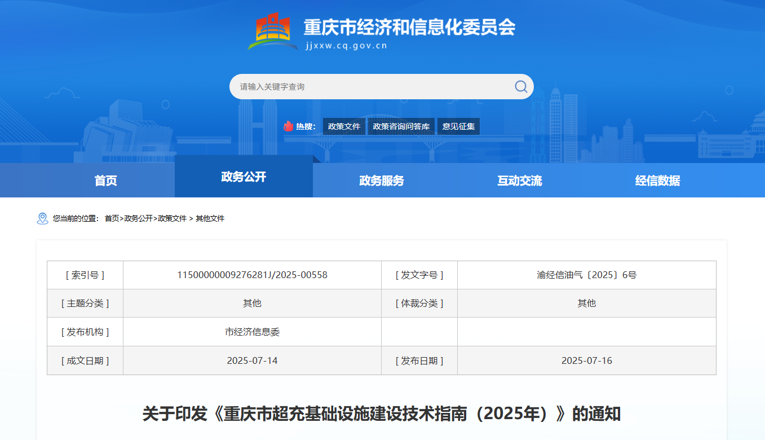Open the 政策咨询问答库 hot search tag
Screen dimensions: 765x440
point(401,126)
